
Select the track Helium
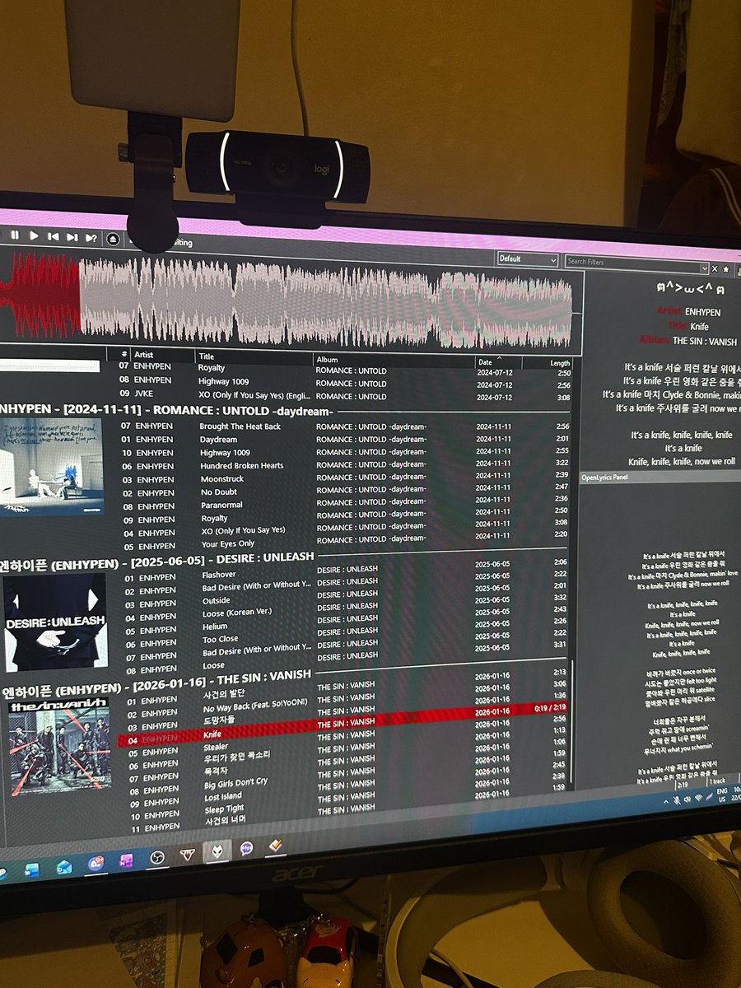(215, 627)
